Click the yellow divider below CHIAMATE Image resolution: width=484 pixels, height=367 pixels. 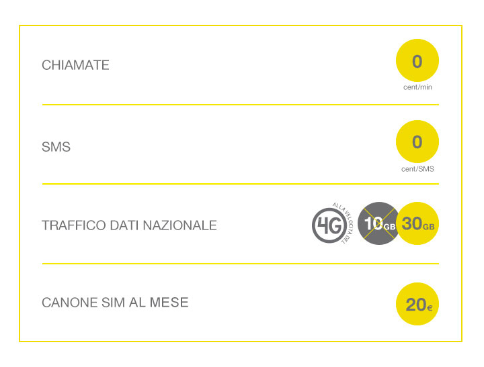[x=241, y=105]
